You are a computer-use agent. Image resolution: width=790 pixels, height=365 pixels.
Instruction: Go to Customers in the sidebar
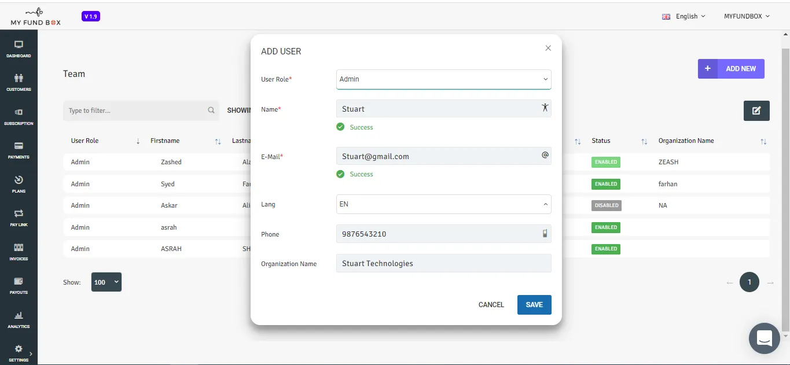pos(19,83)
